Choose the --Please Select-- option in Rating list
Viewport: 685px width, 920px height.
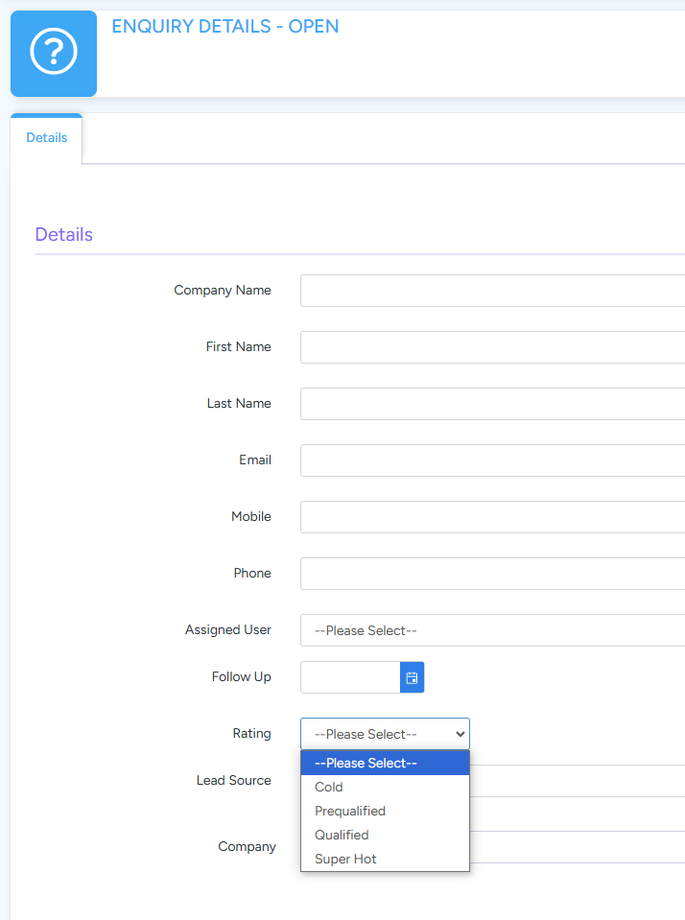[x=385, y=764]
